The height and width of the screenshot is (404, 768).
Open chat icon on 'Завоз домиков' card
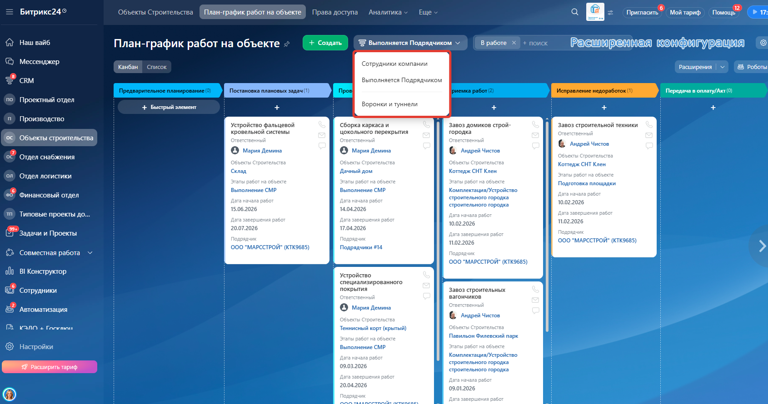pyautogui.click(x=535, y=146)
